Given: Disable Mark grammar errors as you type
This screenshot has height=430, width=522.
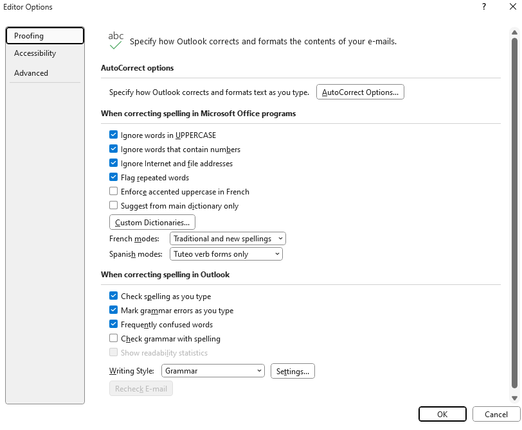Looking at the screenshot, I should [114, 310].
